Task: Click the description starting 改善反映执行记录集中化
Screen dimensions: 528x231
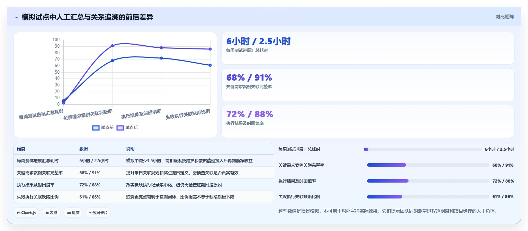Action: click(x=174, y=185)
